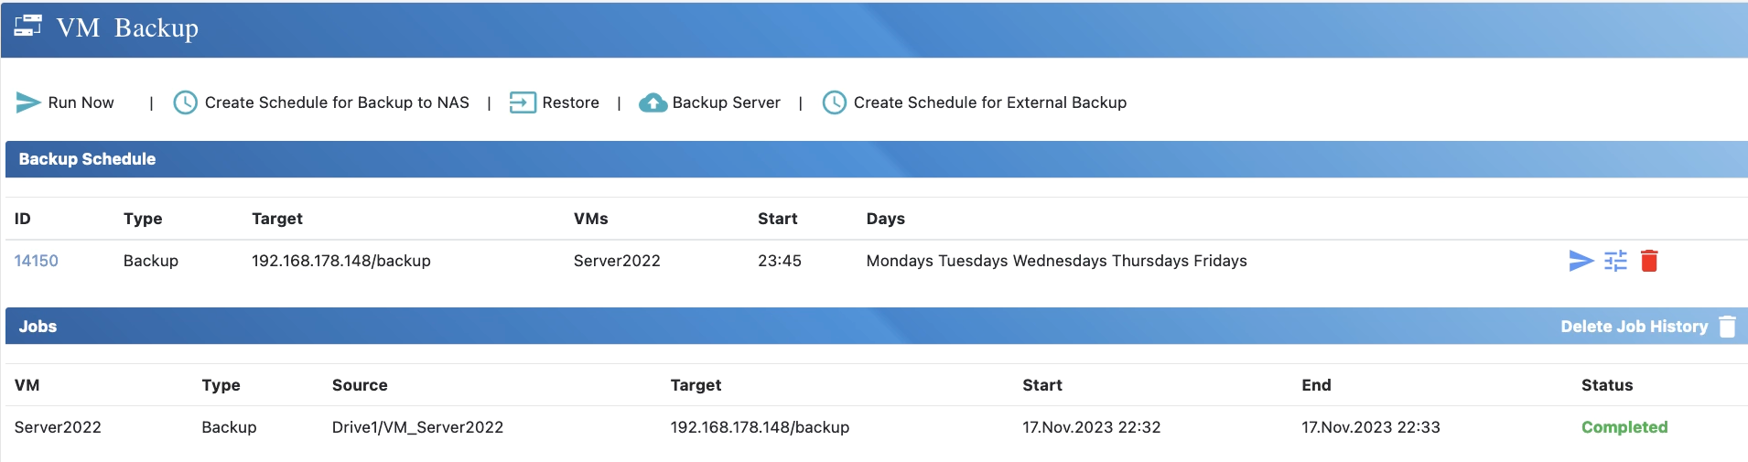The height and width of the screenshot is (462, 1748).
Task: Select the Backup Server label
Action: tap(726, 102)
